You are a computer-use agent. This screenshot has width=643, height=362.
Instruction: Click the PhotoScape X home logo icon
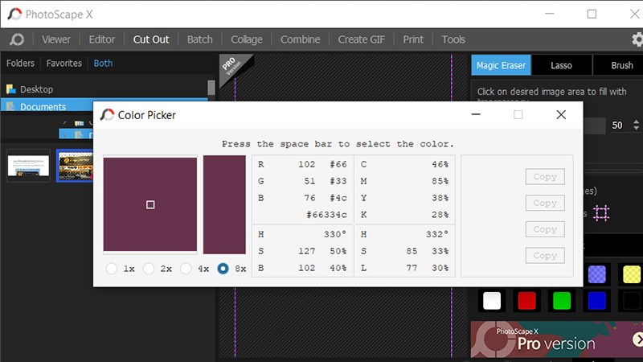click(x=17, y=39)
